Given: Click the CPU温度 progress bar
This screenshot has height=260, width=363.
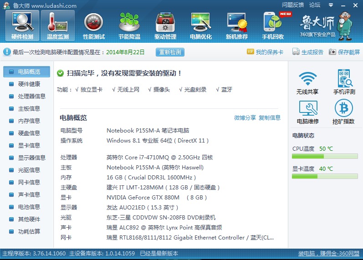Looking at the screenshot, I should [325, 157].
